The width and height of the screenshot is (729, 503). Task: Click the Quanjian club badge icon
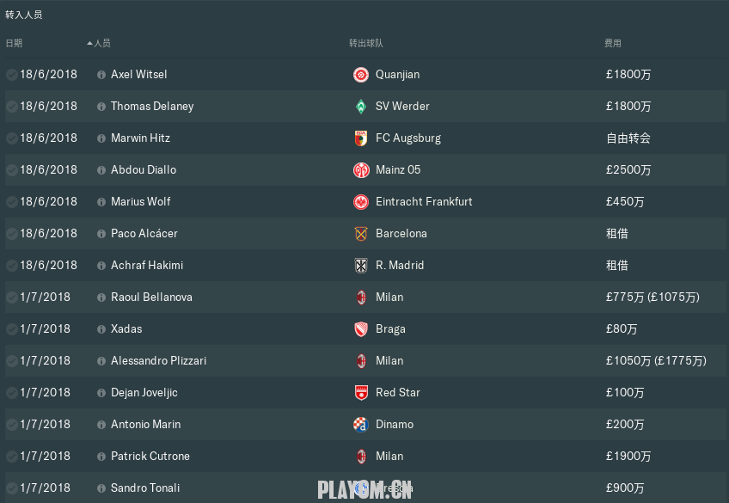pyautogui.click(x=361, y=75)
